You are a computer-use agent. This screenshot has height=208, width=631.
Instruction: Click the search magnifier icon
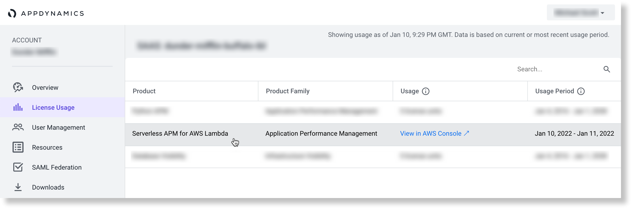(607, 69)
